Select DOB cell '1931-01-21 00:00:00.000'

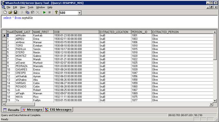[x=76, y=59]
